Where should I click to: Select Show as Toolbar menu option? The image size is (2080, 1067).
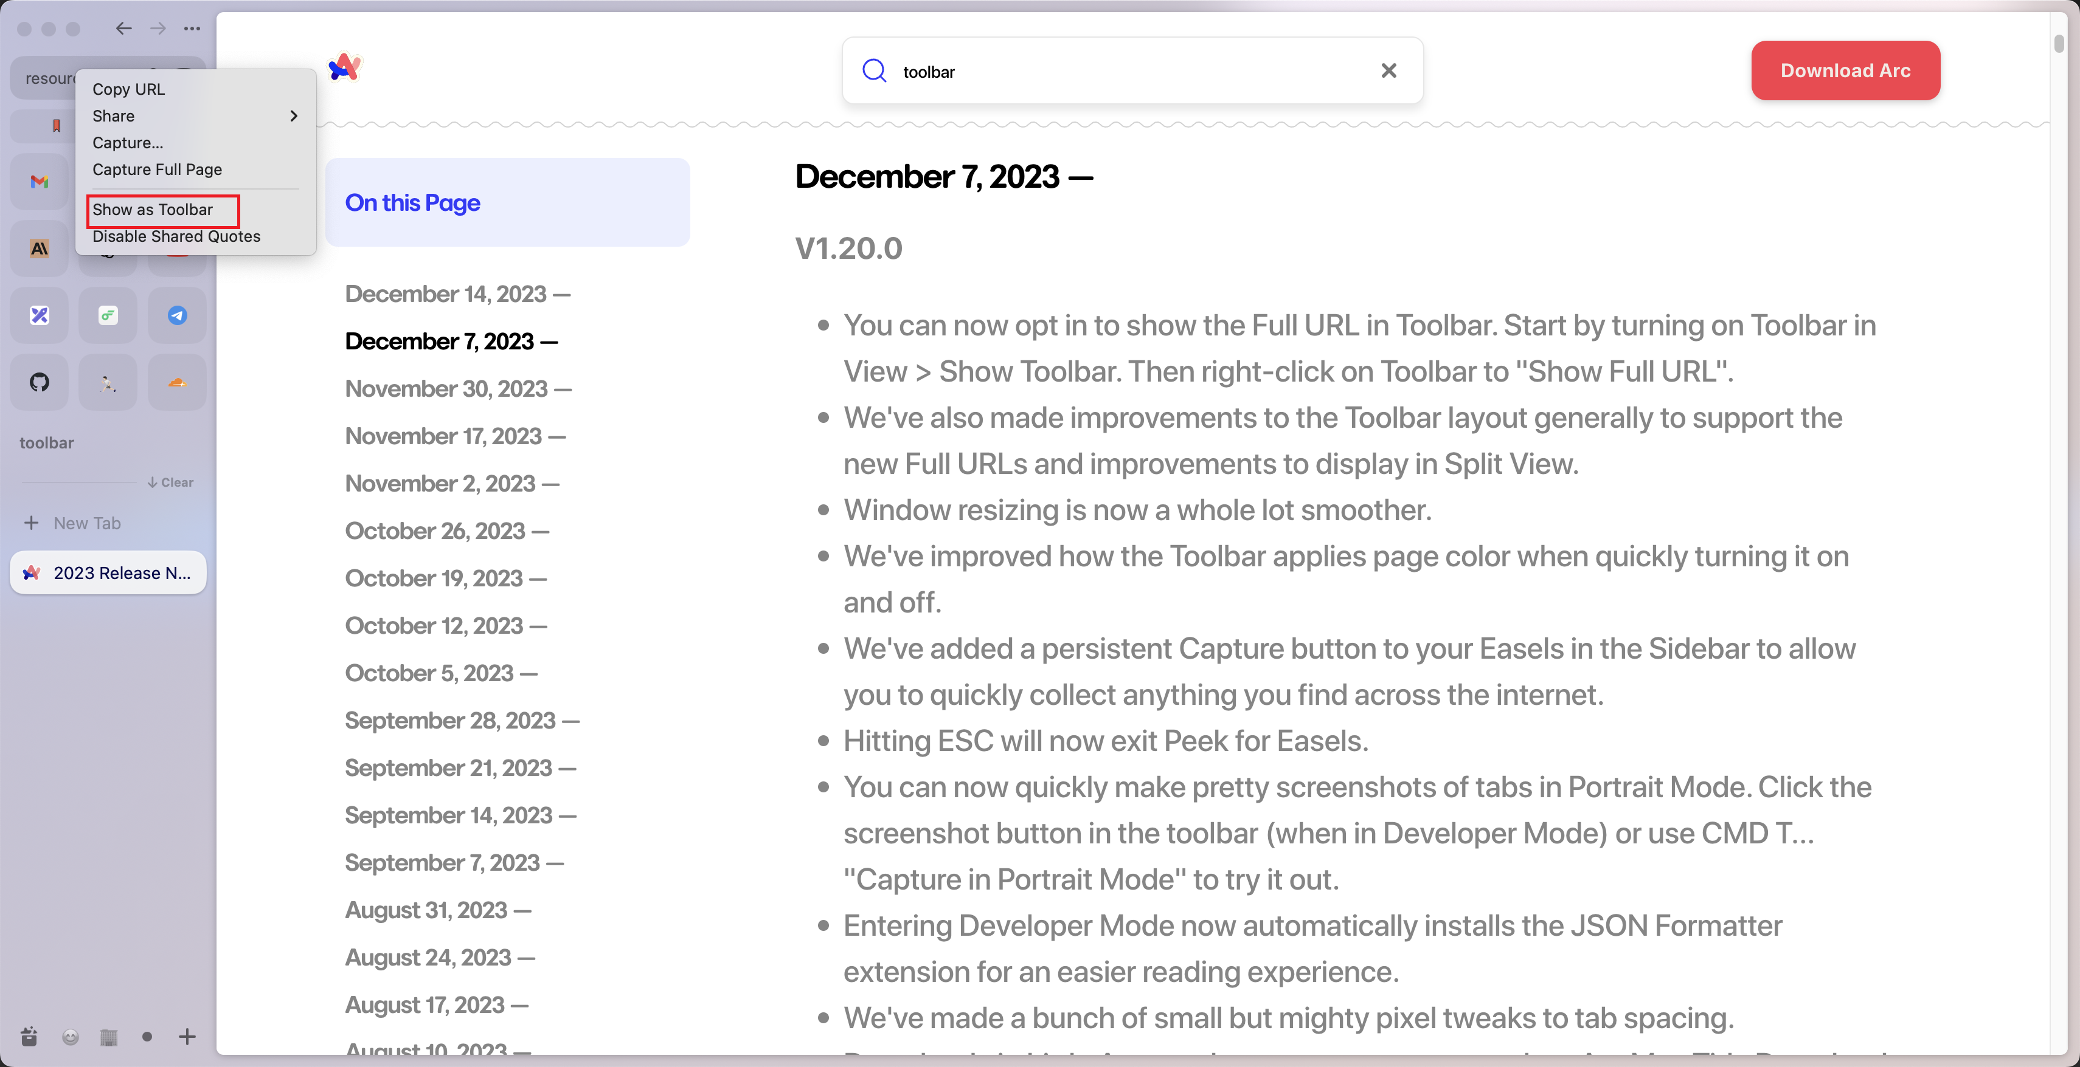(x=153, y=208)
